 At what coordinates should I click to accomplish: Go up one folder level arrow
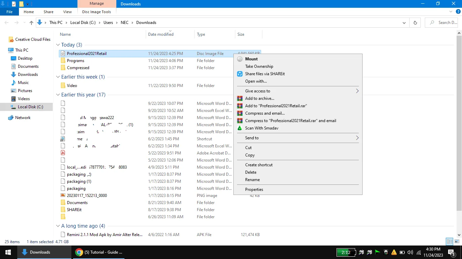[x=31, y=23]
